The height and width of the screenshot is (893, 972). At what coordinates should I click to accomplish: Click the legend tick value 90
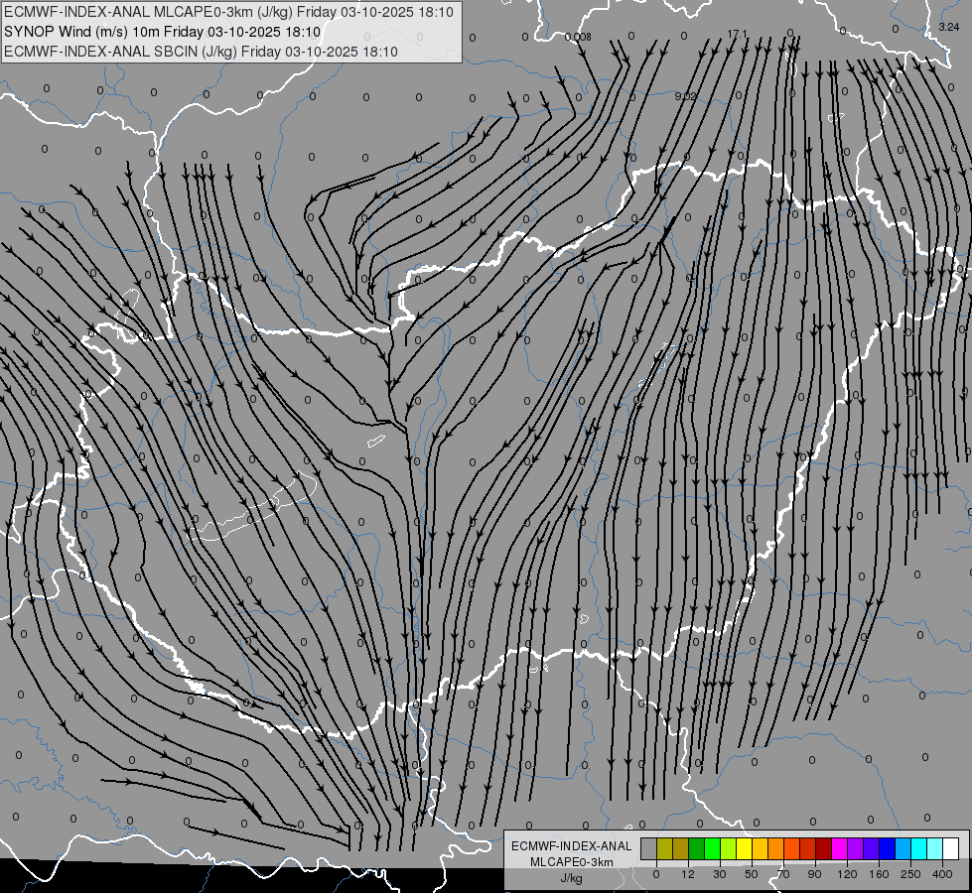pyautogui.click(x=814, y=874)
